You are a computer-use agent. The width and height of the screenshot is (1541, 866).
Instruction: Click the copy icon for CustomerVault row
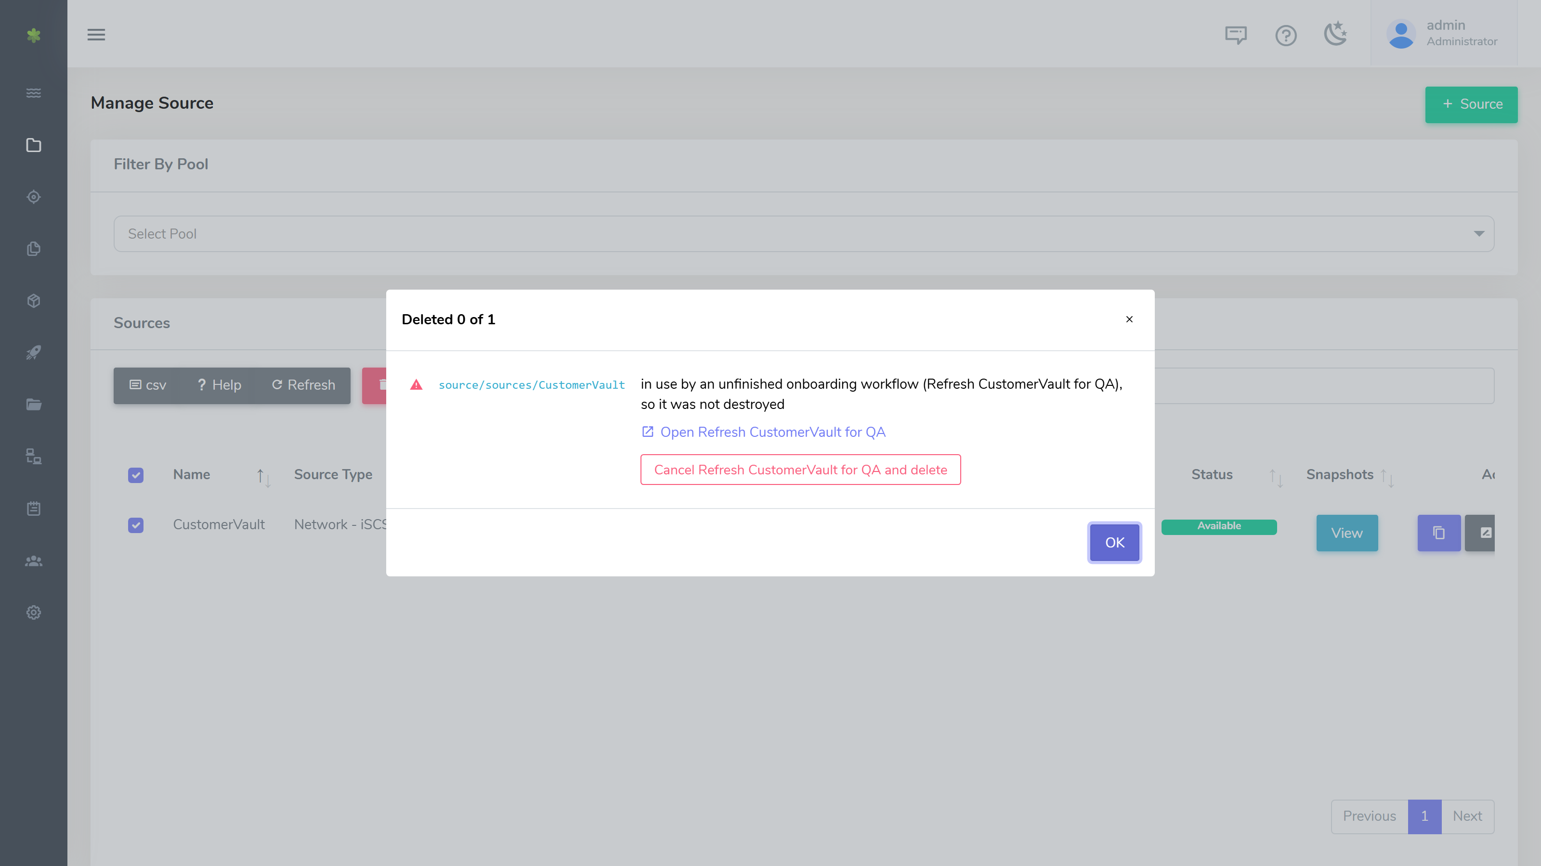coord(1439,533)
